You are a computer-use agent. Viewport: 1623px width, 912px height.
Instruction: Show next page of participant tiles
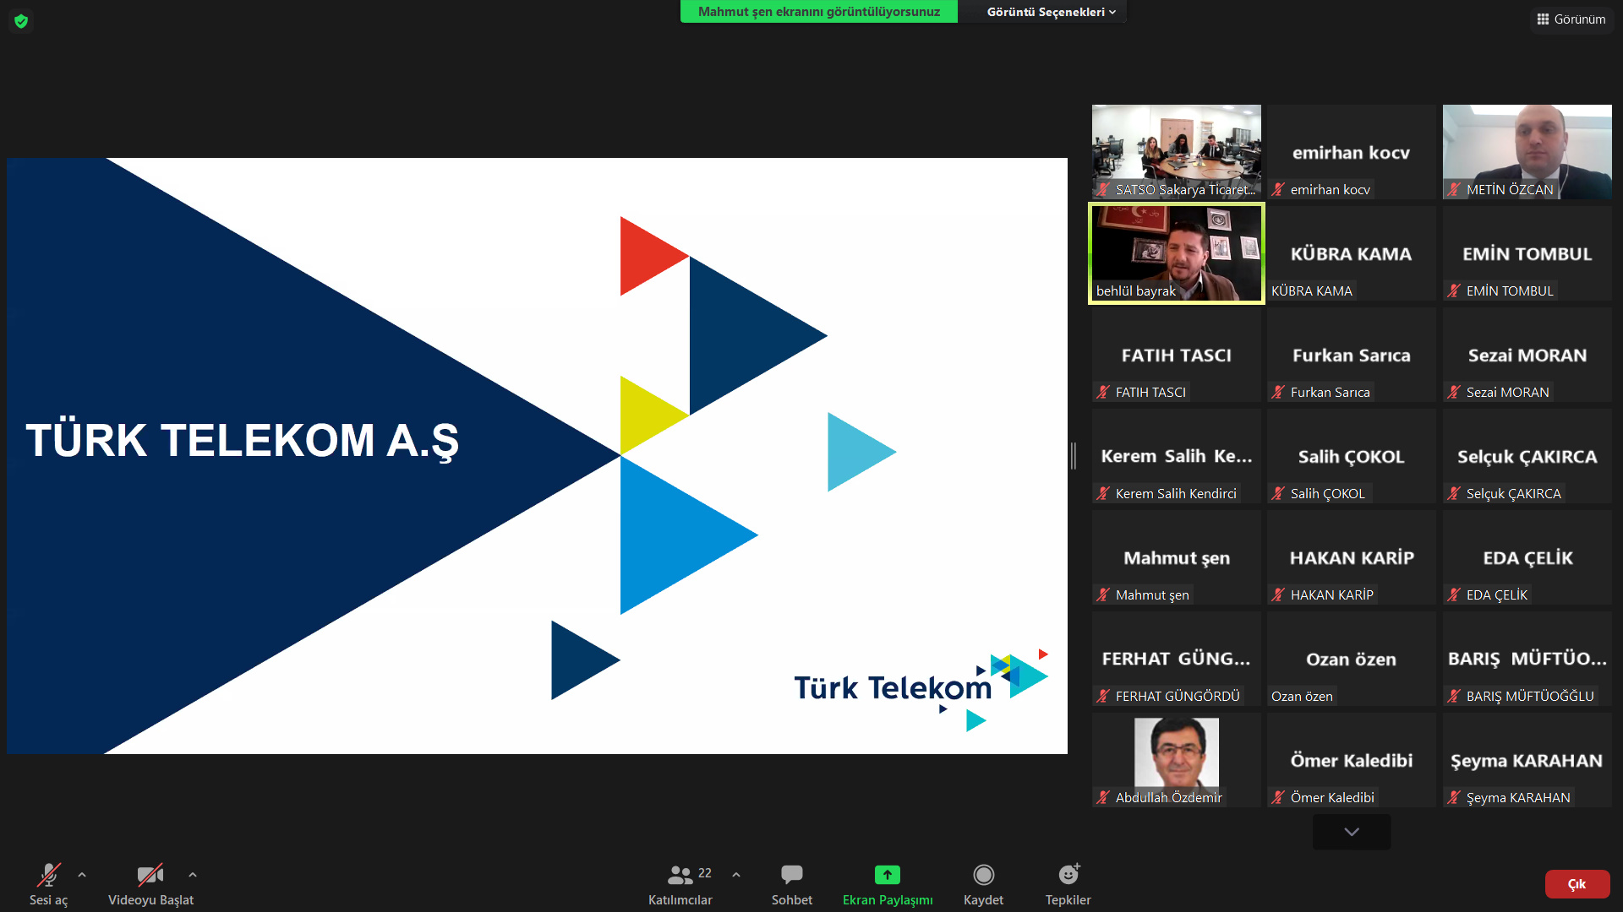pos(1351,832)
